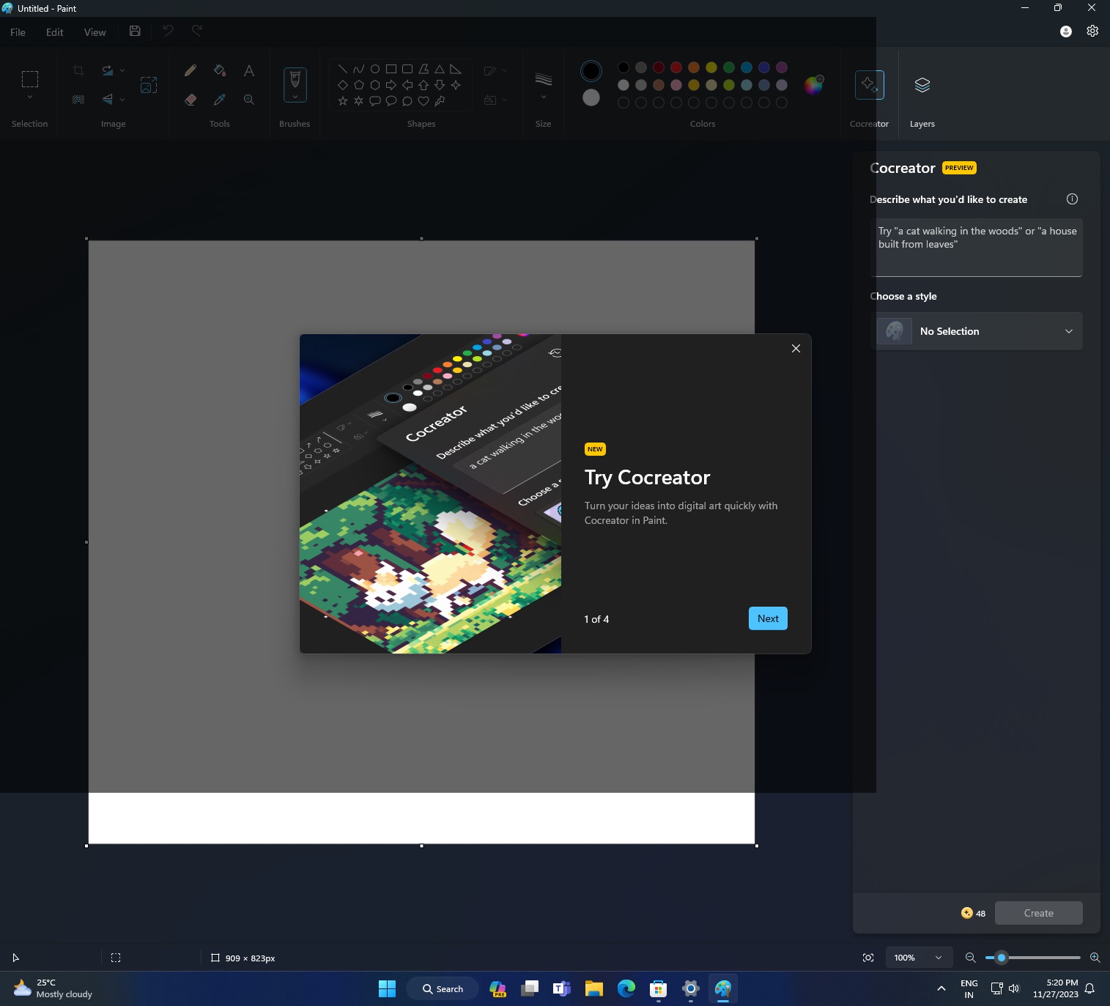The height and width of the screenshot is (1006, 1110).
Task: Select the Text tool
Action: (248, 70)
